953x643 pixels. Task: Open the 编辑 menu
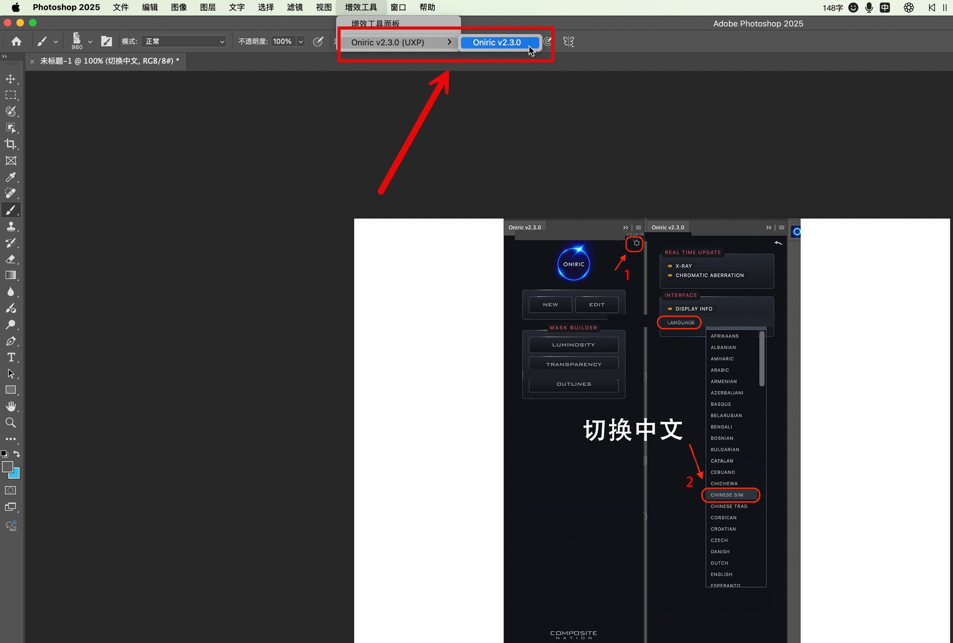[x=150, y=7]
